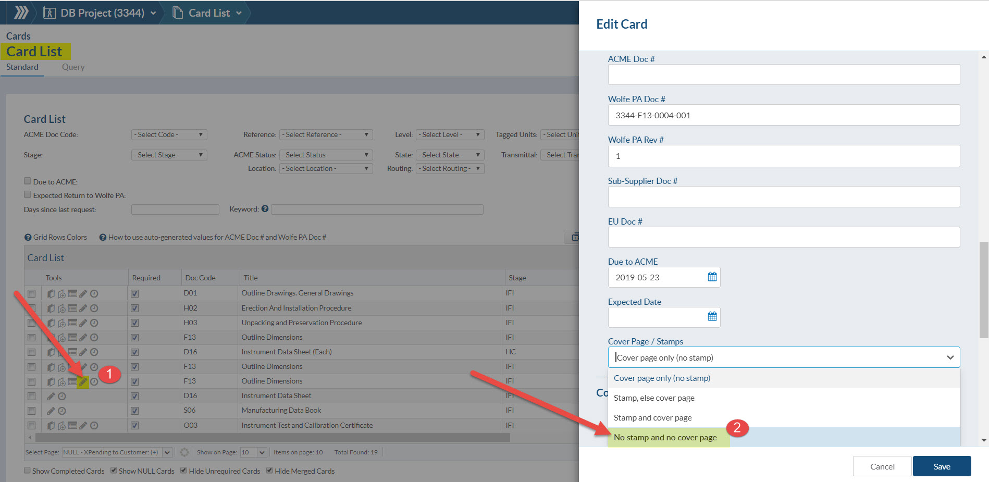View history clock for D01 row

click(x=94, y=293)
